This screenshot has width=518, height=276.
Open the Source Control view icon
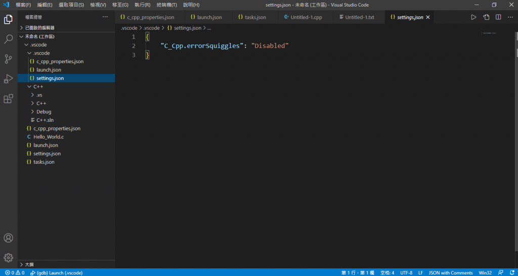(8, 59)
